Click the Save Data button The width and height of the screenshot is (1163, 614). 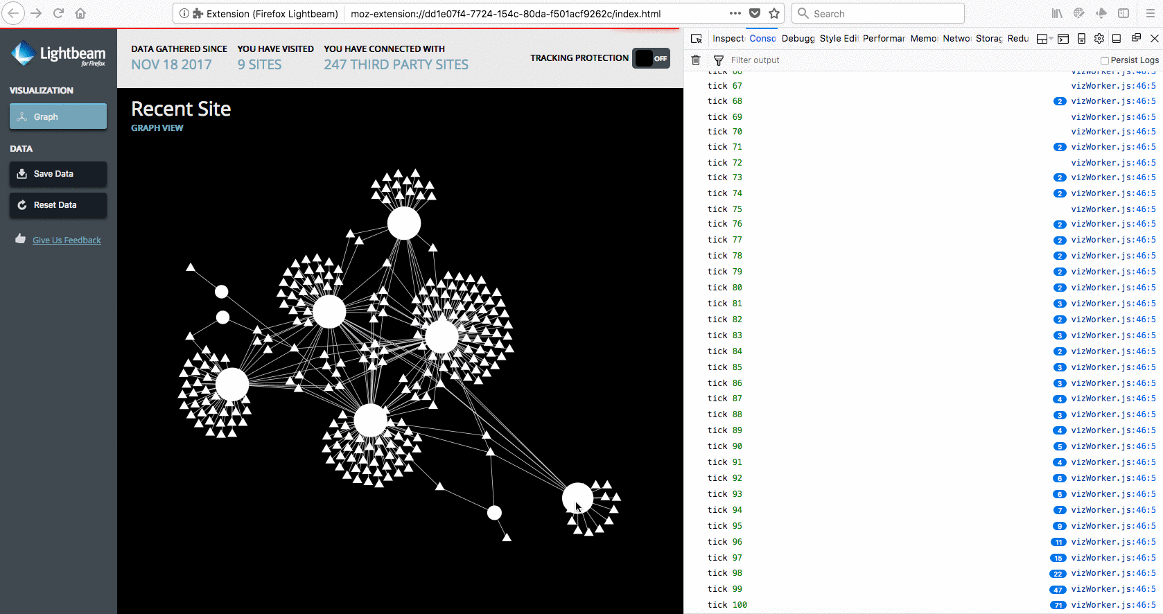(58, 174)
